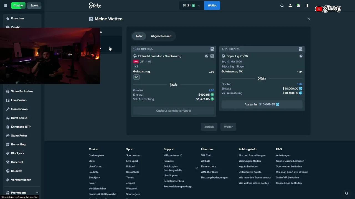
Task: Click the Live Casino sidebar icon
Action: click(x=7, y=100)
